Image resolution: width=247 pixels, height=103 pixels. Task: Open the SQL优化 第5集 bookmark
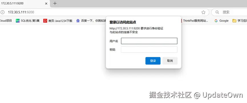28,21
